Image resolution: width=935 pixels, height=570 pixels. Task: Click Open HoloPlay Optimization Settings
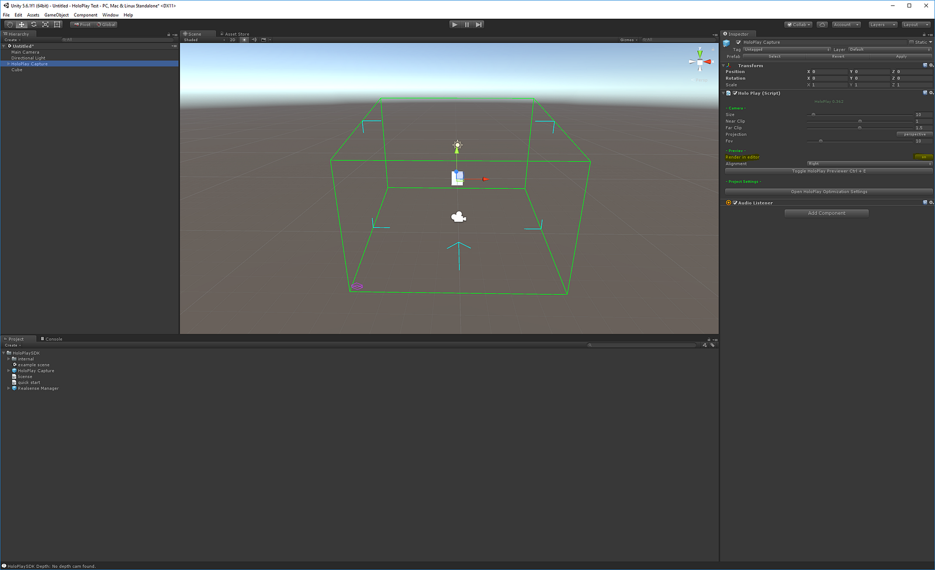pos(829,192)
